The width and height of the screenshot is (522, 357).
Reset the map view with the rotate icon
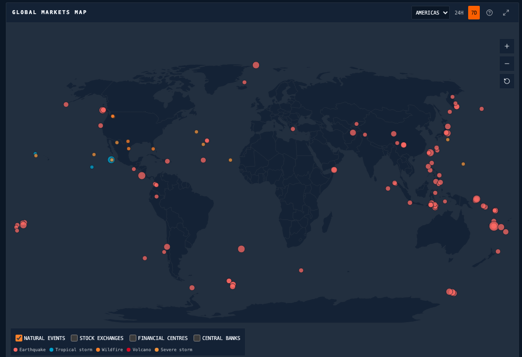506,81
